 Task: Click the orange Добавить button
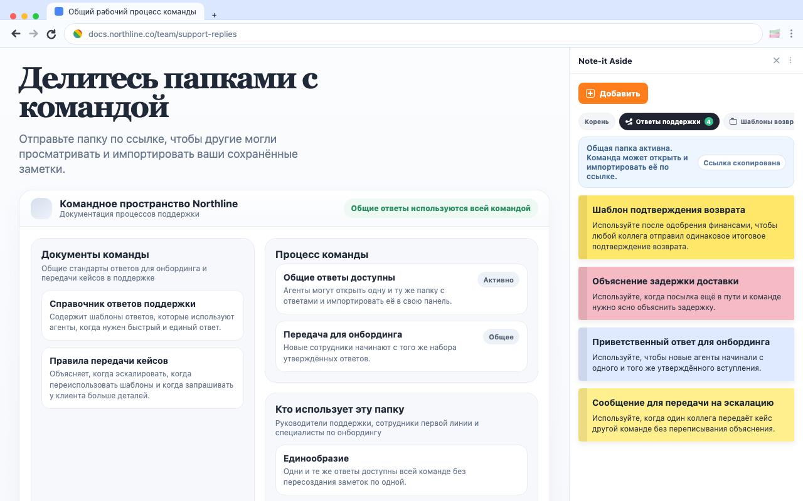point(613,93)
